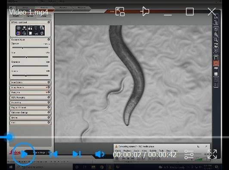This screenshot has height=170, width=229.
Task: Click the color bars icon in camera grid
Action: coord(19,33)
